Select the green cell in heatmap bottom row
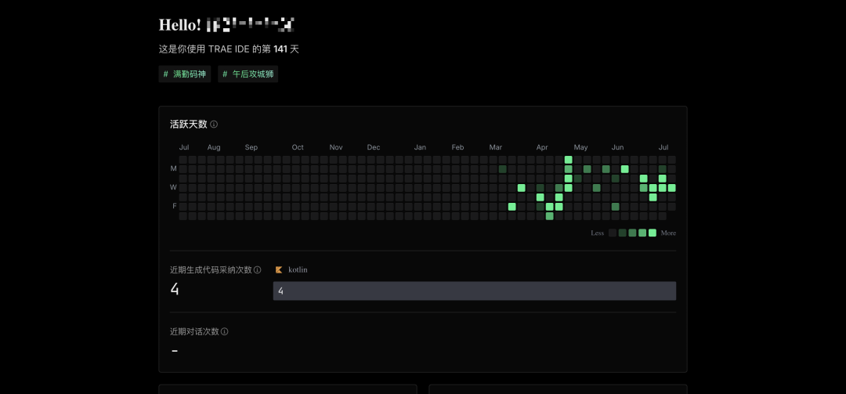The width and height of the screenshot is (846, 394). [550, 216]
